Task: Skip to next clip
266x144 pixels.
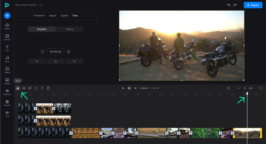Action: (x=136, y=88)
